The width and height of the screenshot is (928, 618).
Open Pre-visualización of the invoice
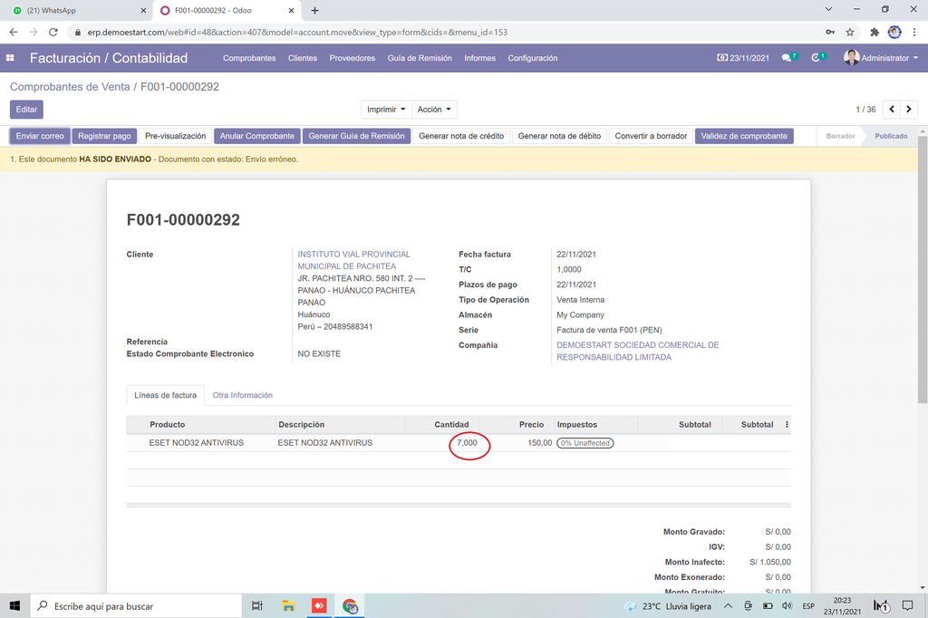pyautogui.click(x=175, y=136)
